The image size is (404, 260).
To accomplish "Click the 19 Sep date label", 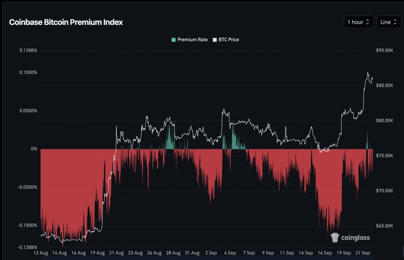I will click(x=344, y=253).
